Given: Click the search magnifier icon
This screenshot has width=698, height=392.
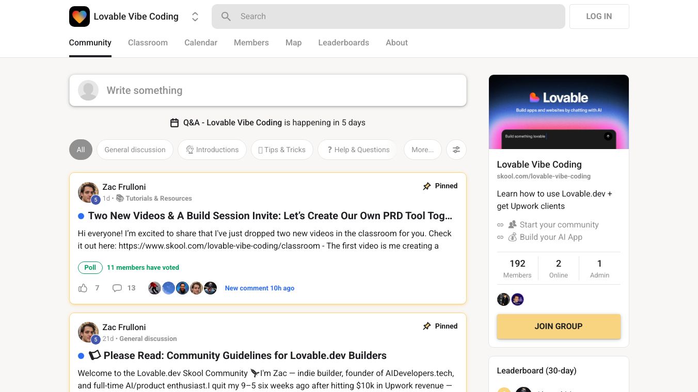Looking at the screenshot, I should [226, 17].
